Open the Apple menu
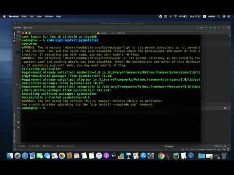The height and width of the screenshot is (175, 234). pos(4,17)
